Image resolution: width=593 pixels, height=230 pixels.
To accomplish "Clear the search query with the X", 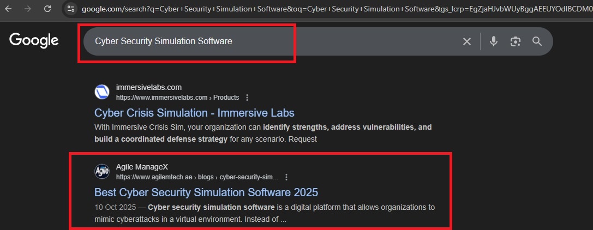I will [467, 41].
